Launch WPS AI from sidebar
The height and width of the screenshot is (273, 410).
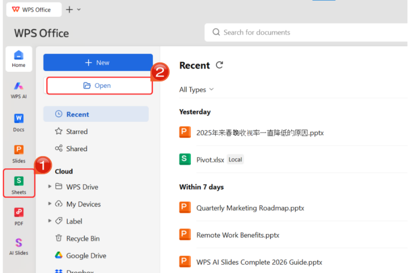19,90
